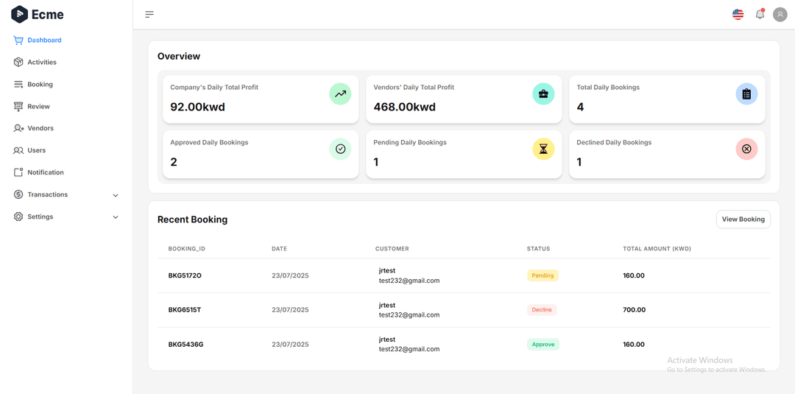Viewport: 795px width, 394px height.
Task: Select the Company's Daily Total Profit card title
Action: tap(214, 87)
